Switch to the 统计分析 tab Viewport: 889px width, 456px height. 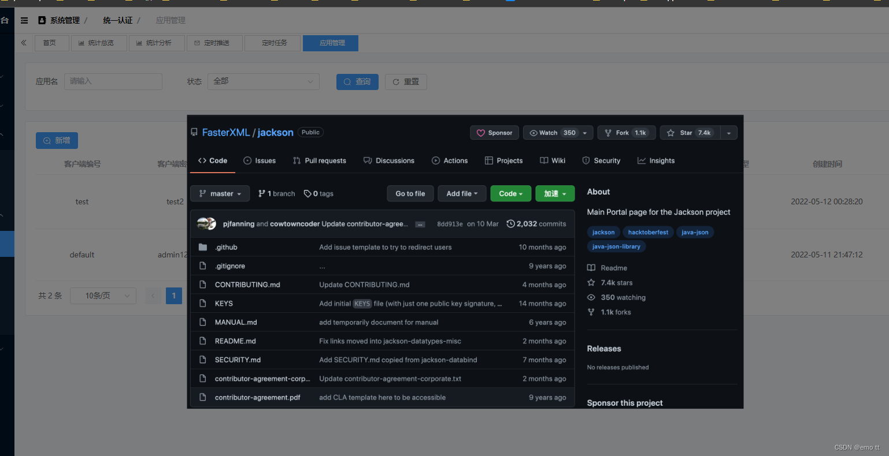point(157,43)
